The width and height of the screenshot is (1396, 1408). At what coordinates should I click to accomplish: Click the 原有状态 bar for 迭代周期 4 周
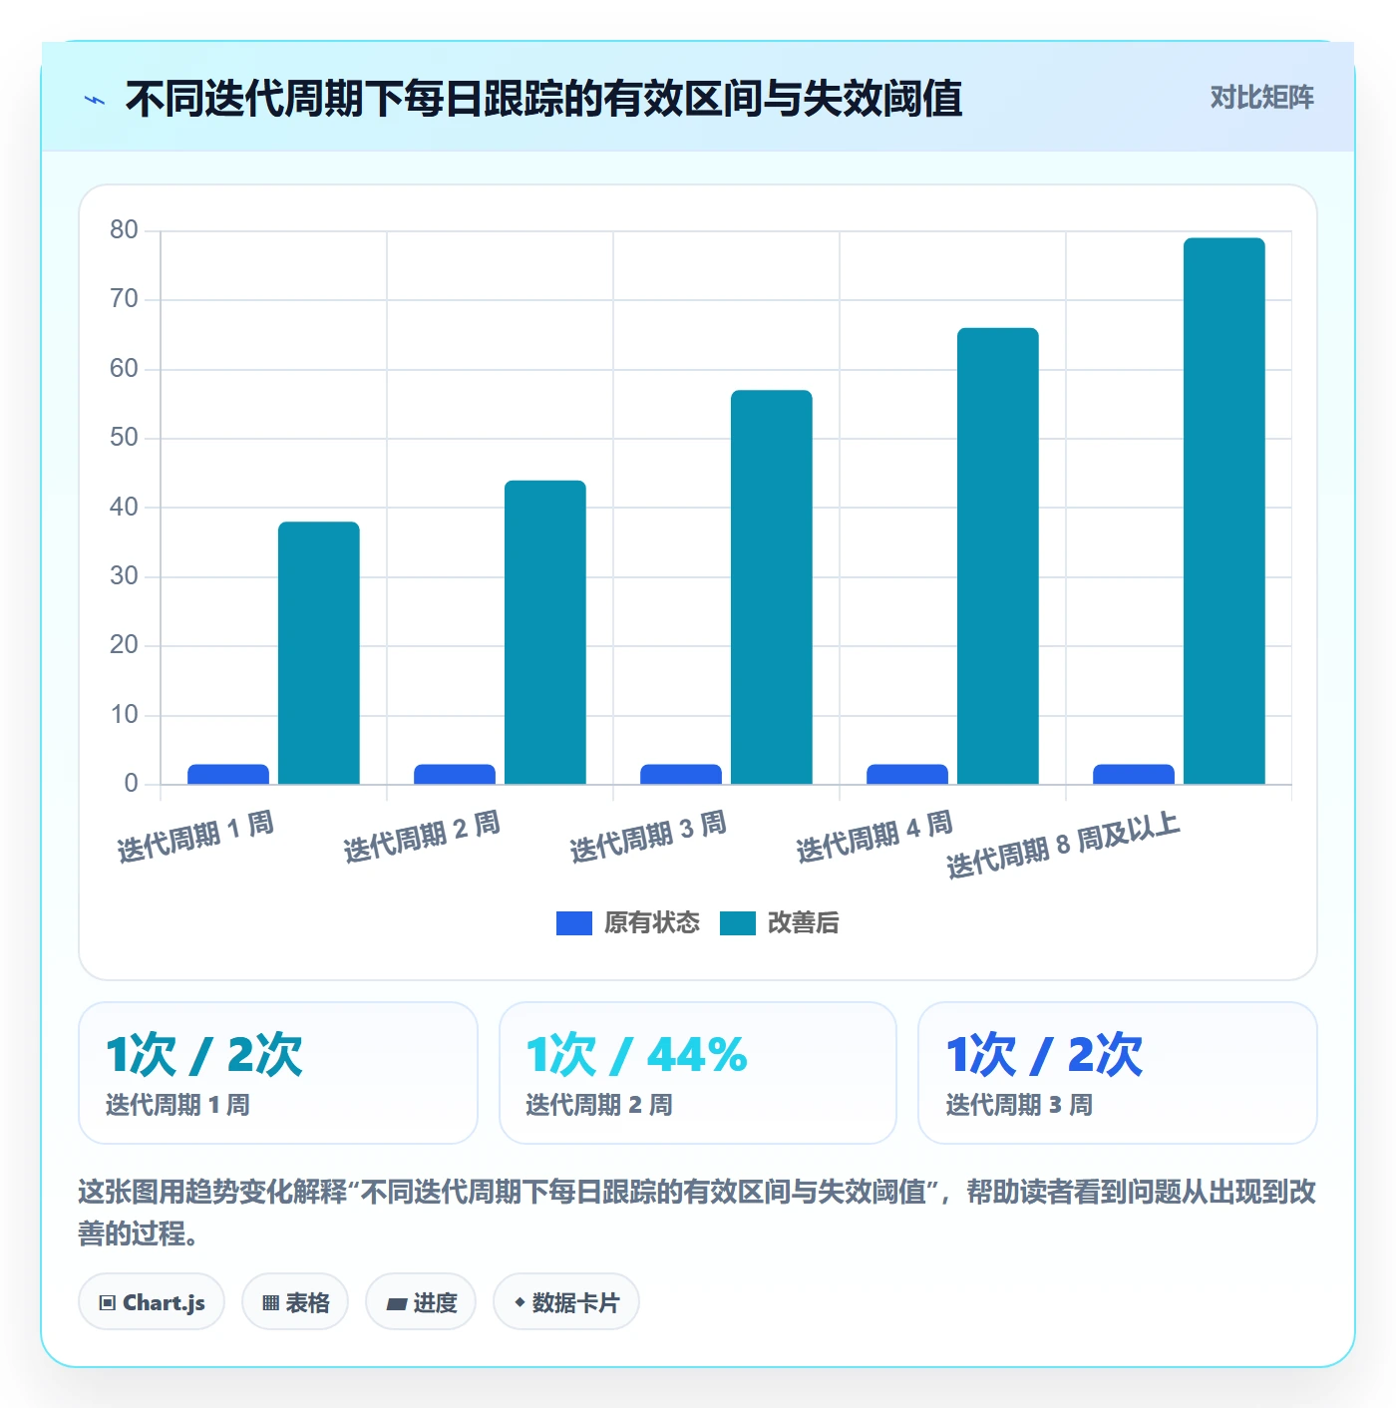point(907,774)
